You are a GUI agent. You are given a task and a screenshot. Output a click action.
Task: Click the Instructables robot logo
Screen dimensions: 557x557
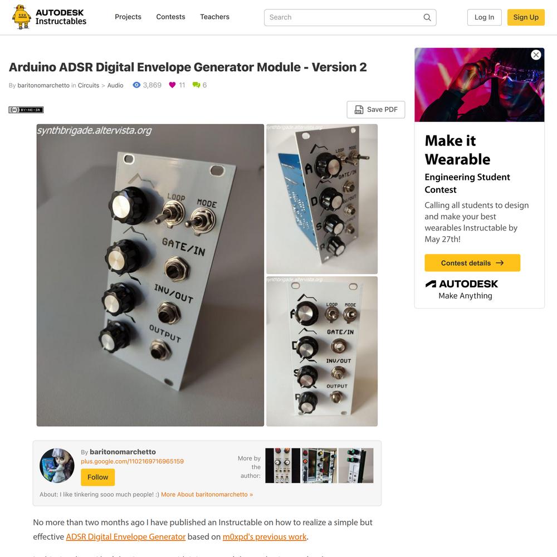(x=21, y=17)
